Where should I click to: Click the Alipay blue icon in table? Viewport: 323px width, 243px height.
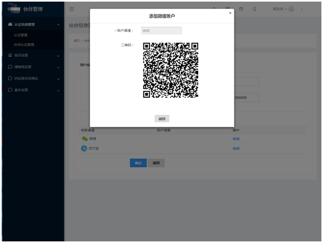tap(84, 148)
